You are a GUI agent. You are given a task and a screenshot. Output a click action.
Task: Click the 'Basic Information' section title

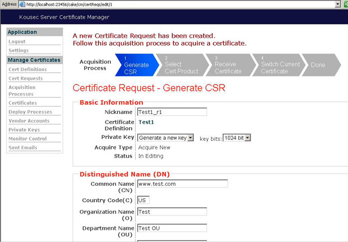(x=111, y=102)
